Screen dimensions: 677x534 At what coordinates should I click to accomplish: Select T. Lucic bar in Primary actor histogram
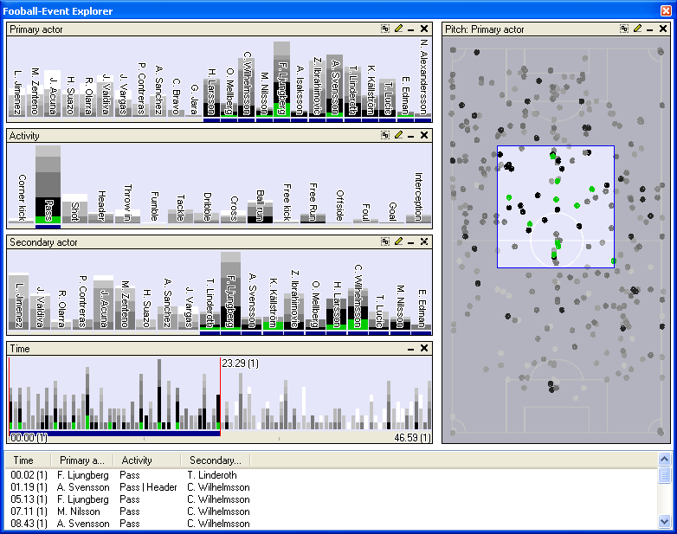387,98
